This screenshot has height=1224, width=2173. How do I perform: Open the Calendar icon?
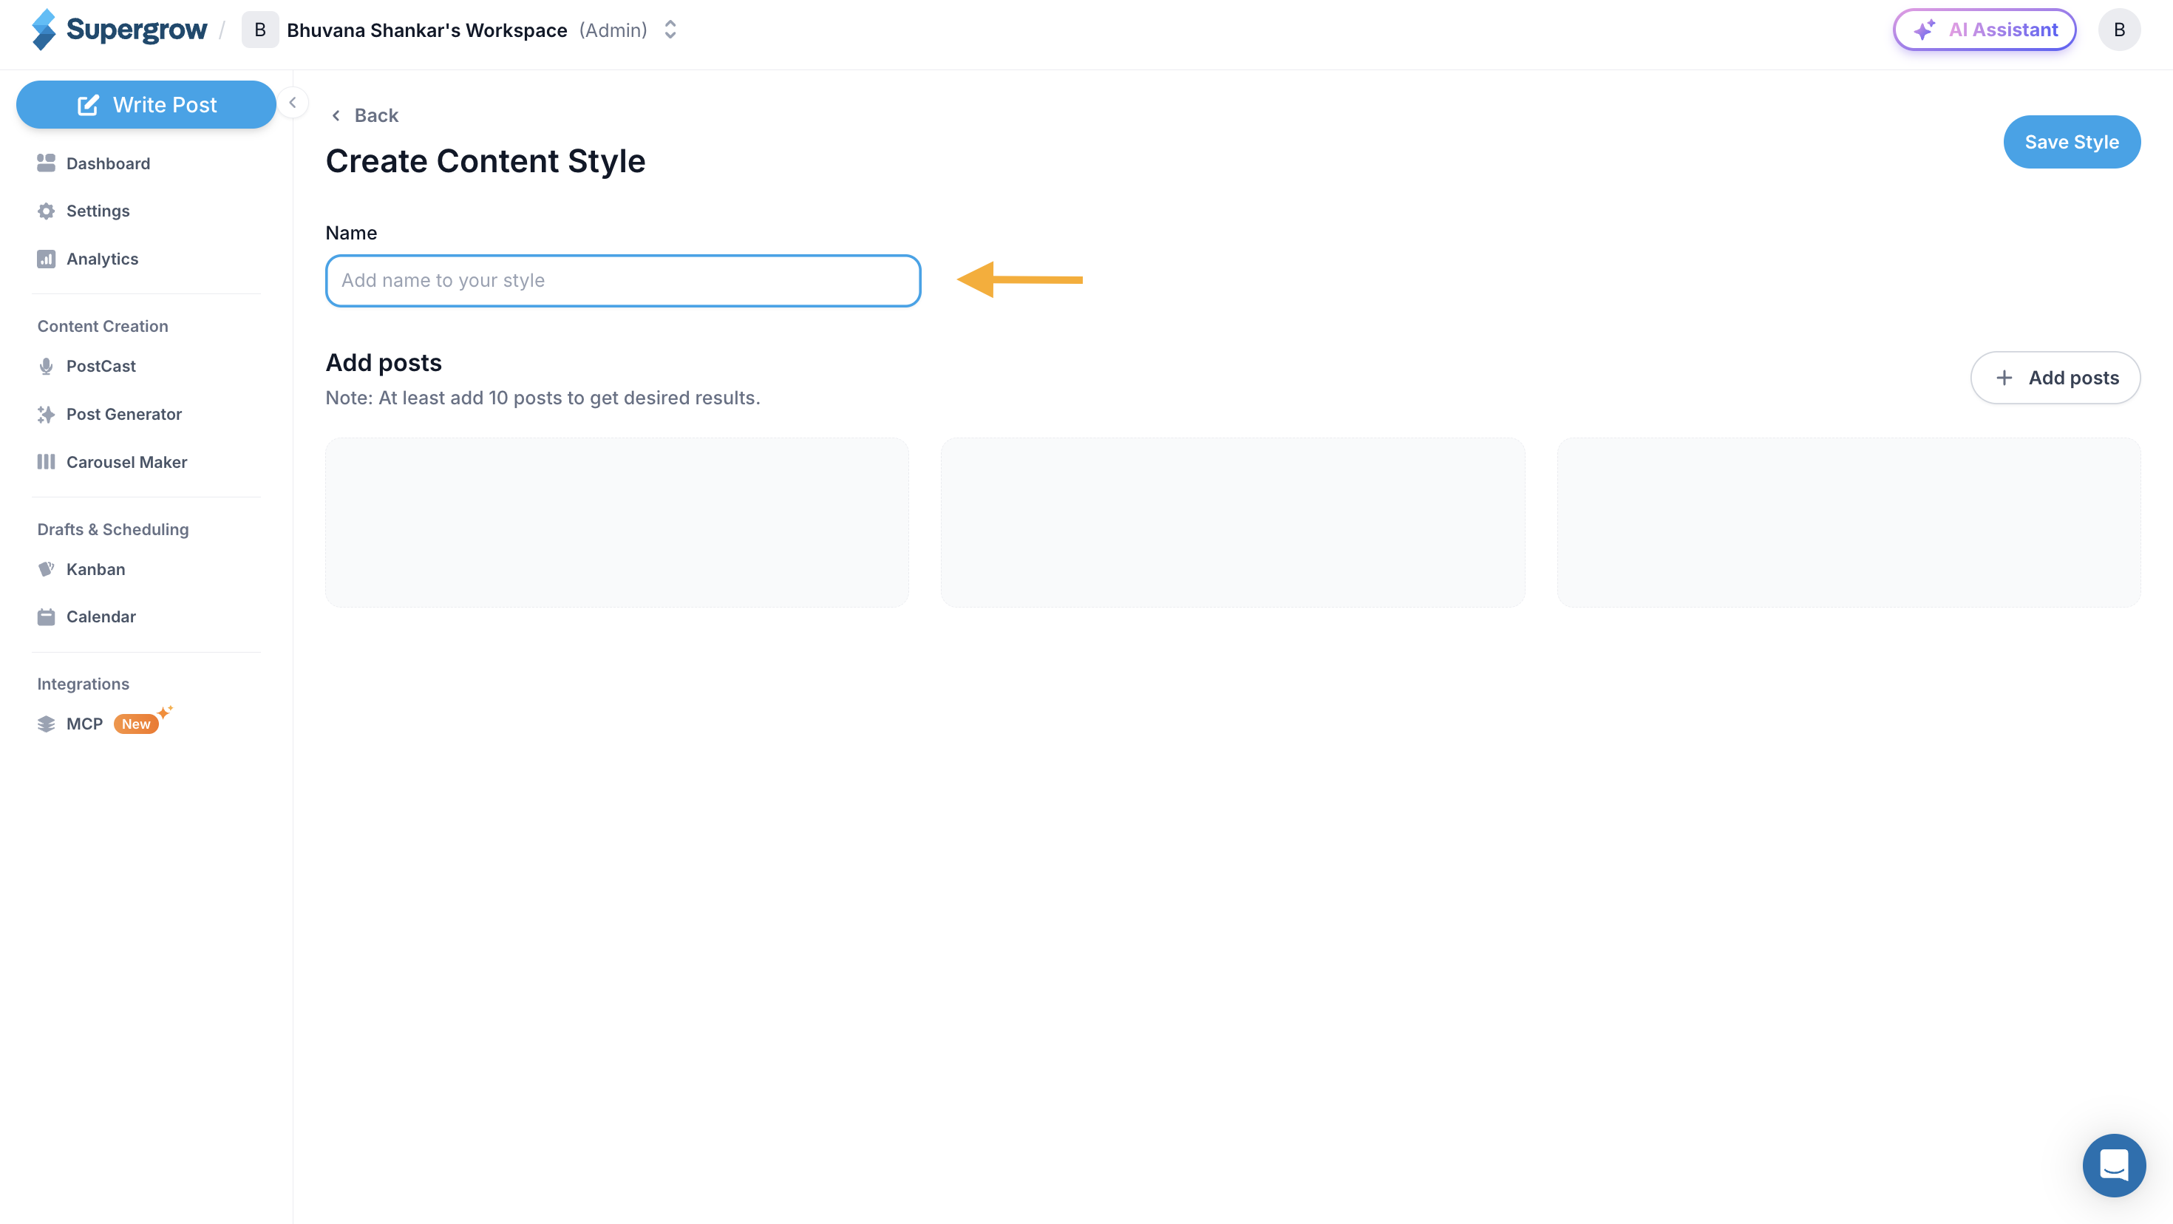47,616
